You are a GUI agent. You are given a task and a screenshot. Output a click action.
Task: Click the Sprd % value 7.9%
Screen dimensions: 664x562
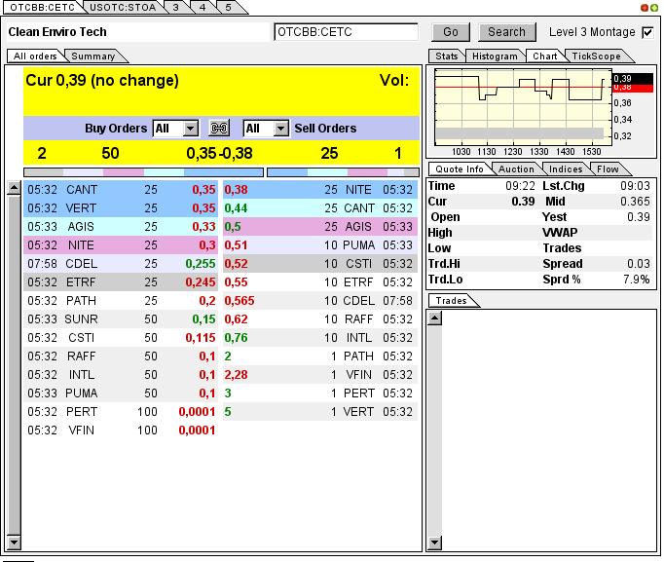click(x=636, y=280)
